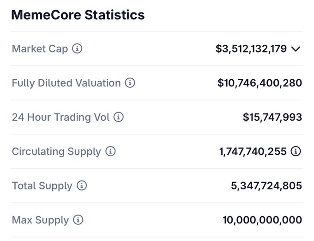
Task: Click the Market Cap value $3,512,132,179
Action: click(251, 48)
